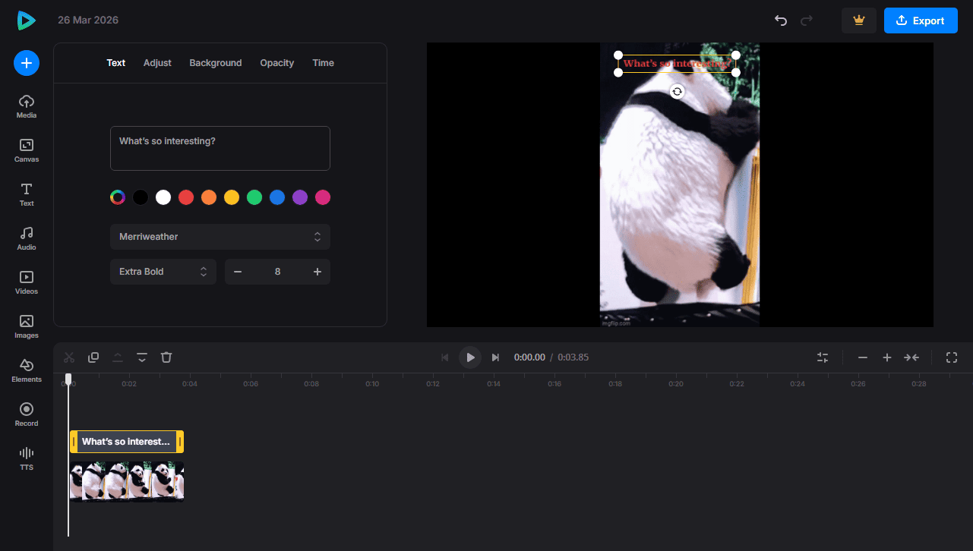Click the crown upgrade button
Image resolution: width=973 pixels, height=551 pixels.
pos(858,20)
